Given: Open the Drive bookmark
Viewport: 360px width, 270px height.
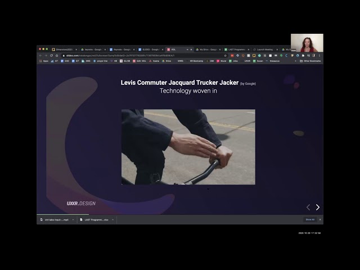Looking at the screenshot, I should pos(166,61).
